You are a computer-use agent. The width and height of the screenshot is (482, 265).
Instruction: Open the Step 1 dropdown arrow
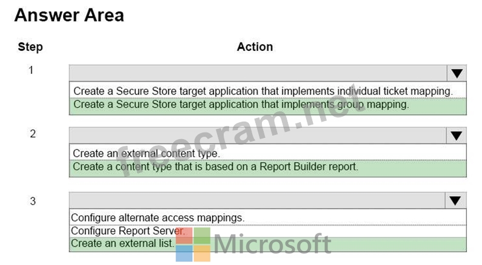pos(457,73)
